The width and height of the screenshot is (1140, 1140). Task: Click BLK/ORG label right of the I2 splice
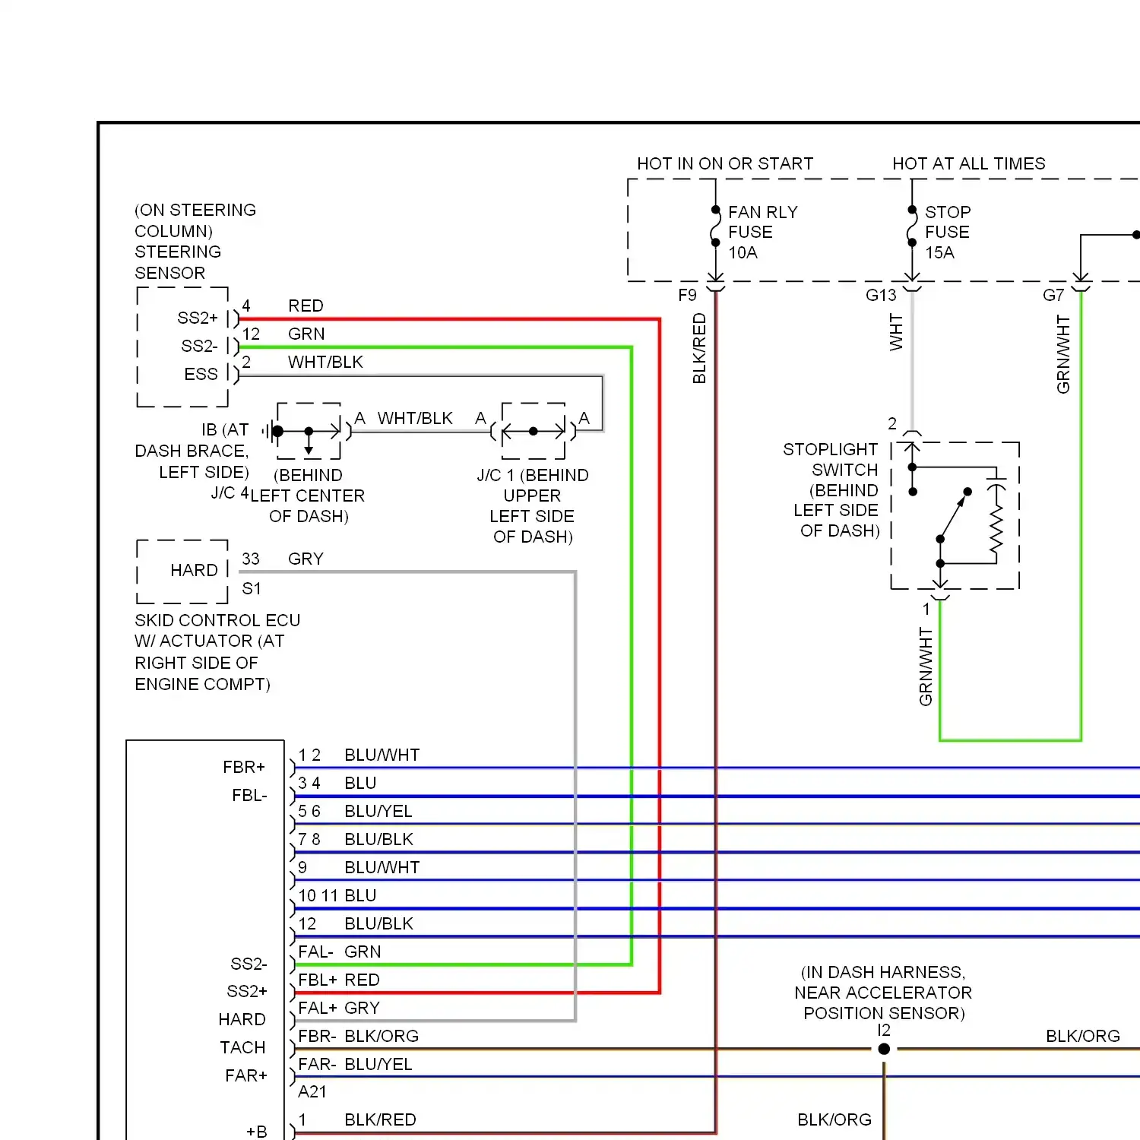1083,1036
